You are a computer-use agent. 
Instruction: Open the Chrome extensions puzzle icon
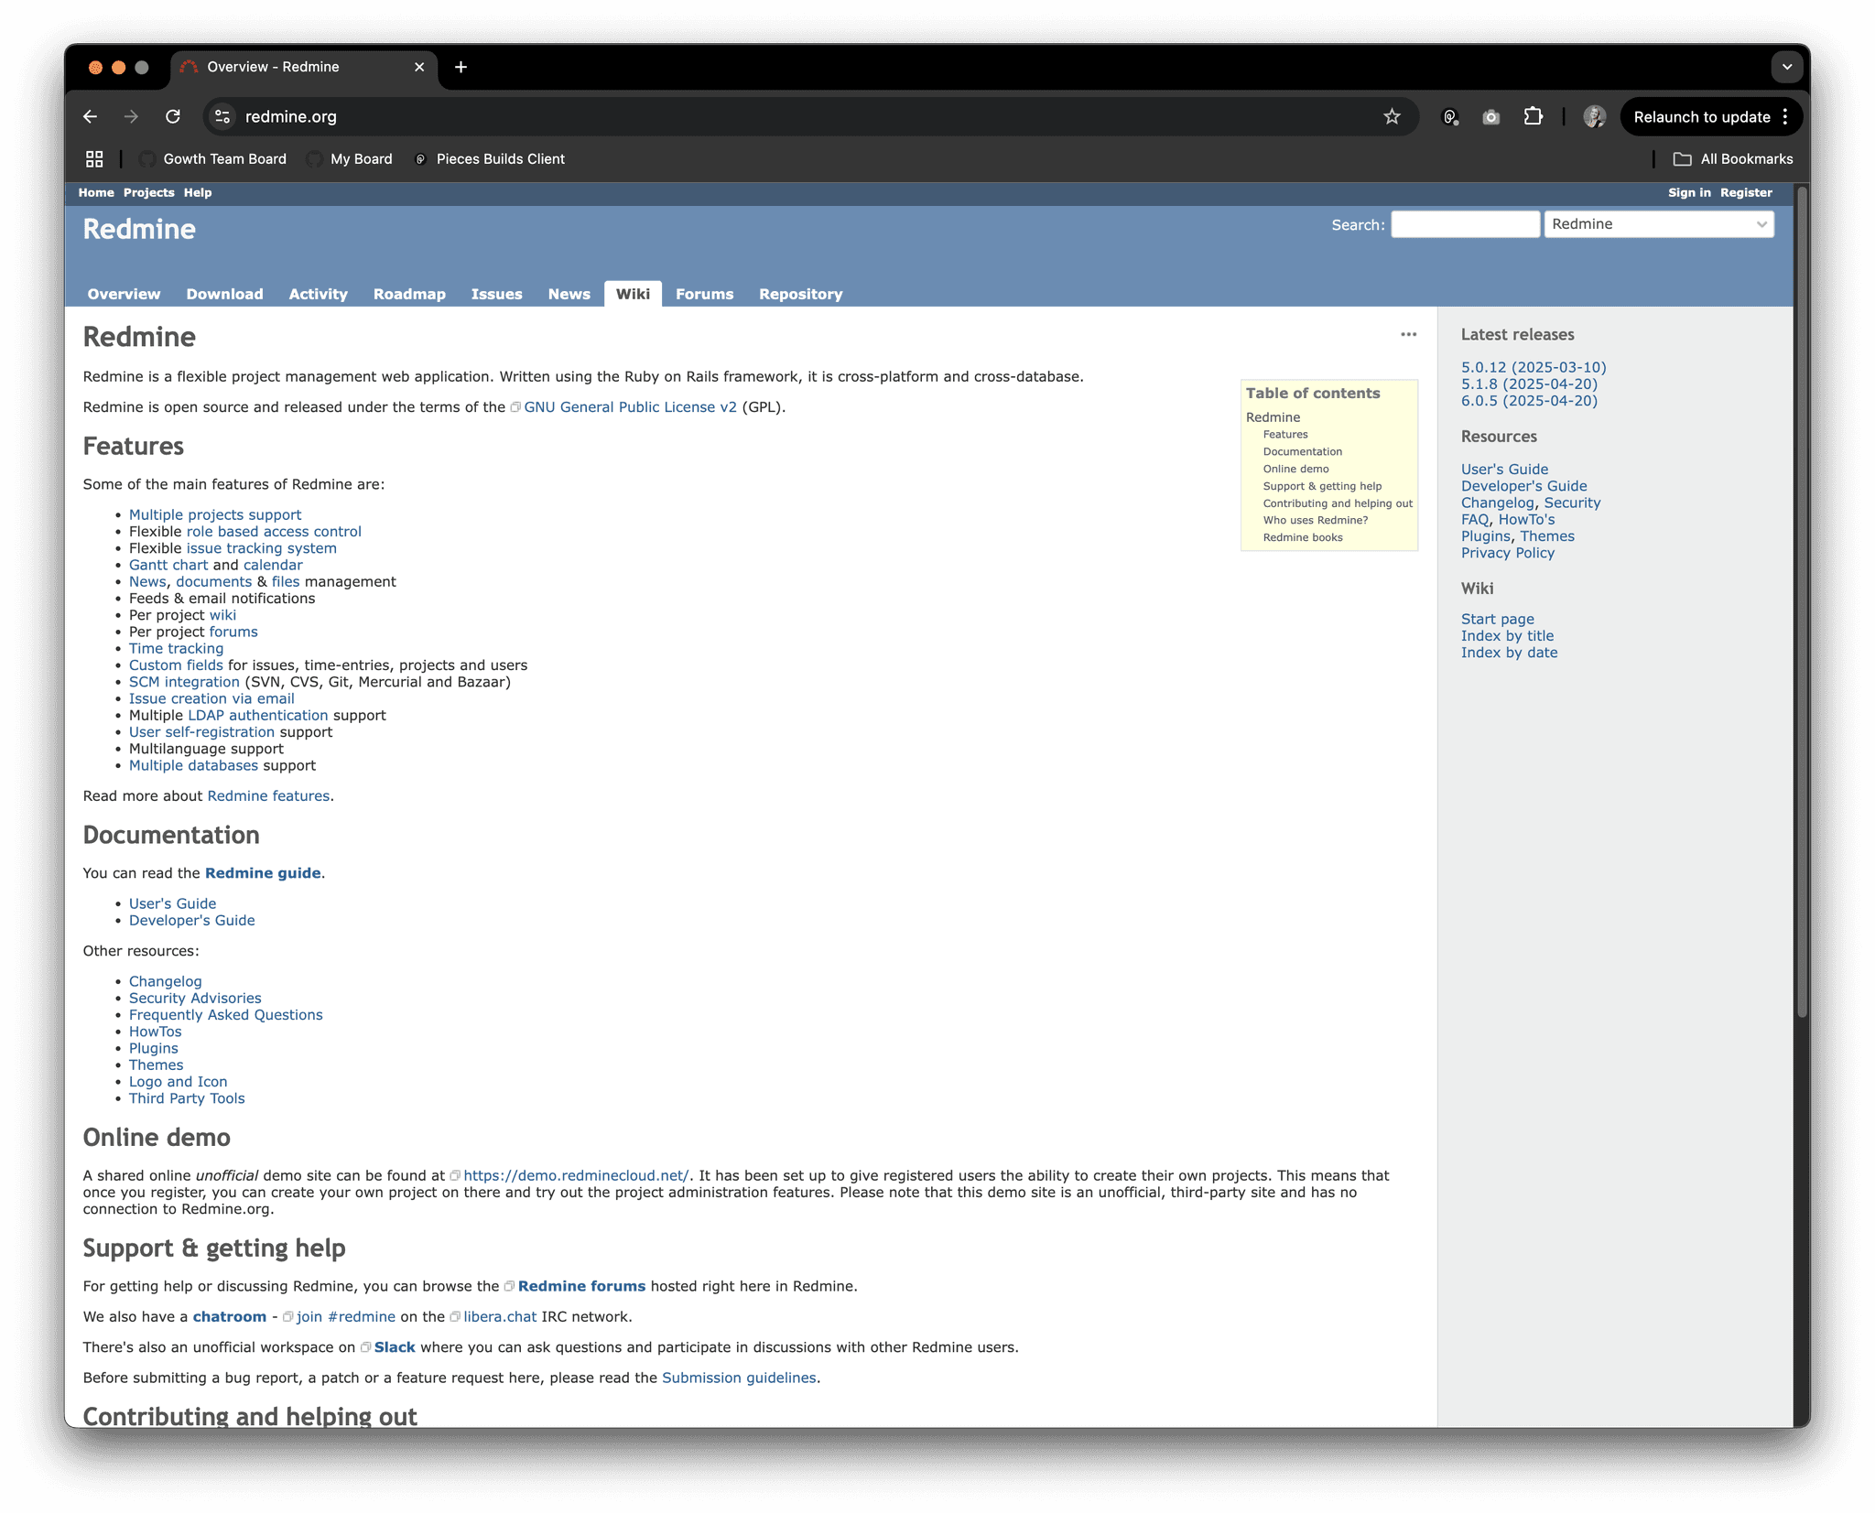point(1533,116)
